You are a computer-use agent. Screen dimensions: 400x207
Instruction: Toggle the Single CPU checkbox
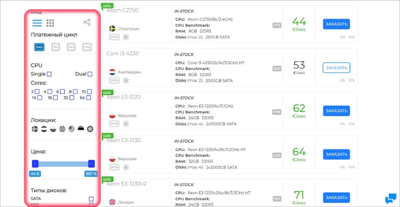pos(49,74)
